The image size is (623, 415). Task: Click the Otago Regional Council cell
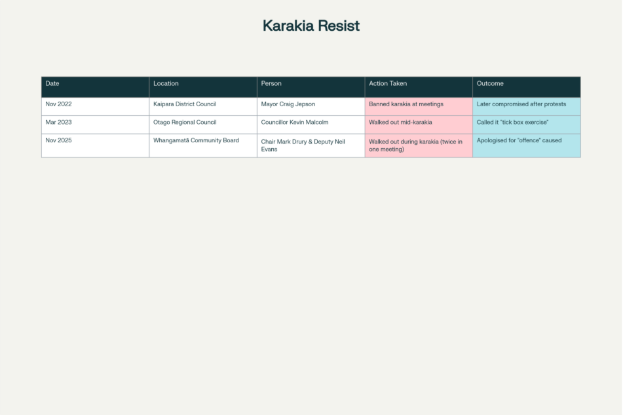pos(203,123)
